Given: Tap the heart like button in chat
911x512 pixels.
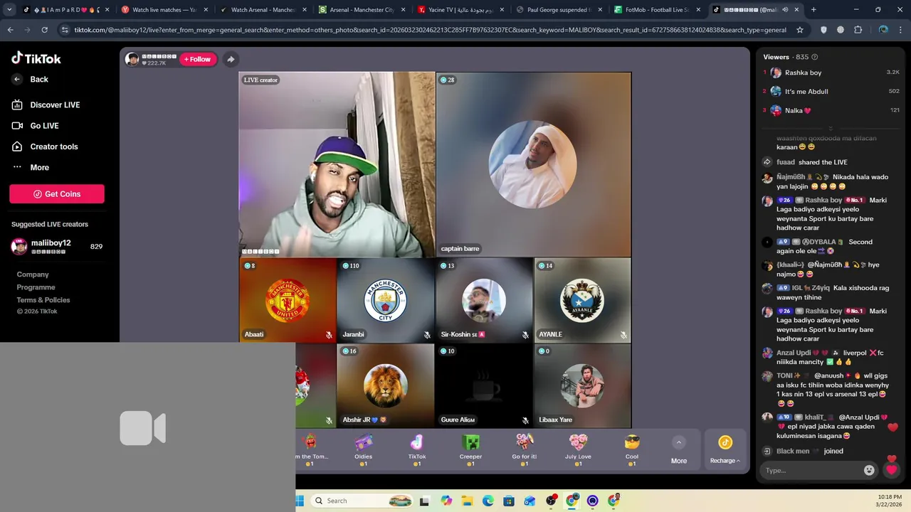Looking at the screenshot, I should coord(891,470).
